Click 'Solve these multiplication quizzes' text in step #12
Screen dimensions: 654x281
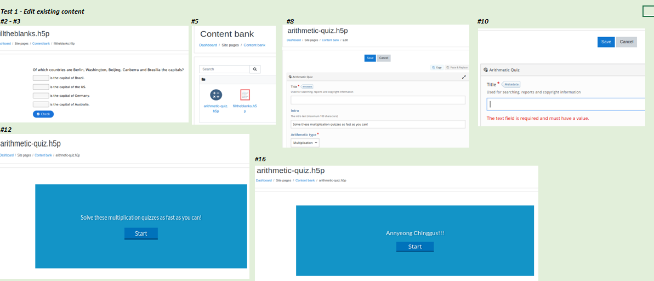click(141, 218)
